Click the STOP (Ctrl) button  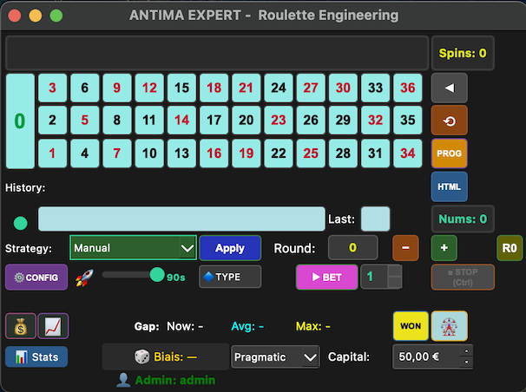[463, 277]
